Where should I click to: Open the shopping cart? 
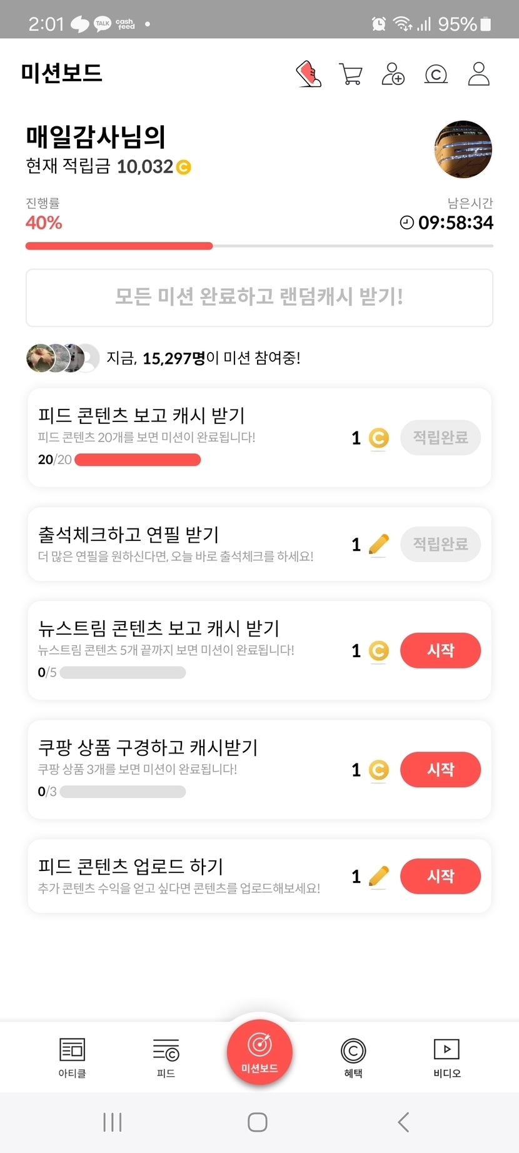(x=351, y=74)
